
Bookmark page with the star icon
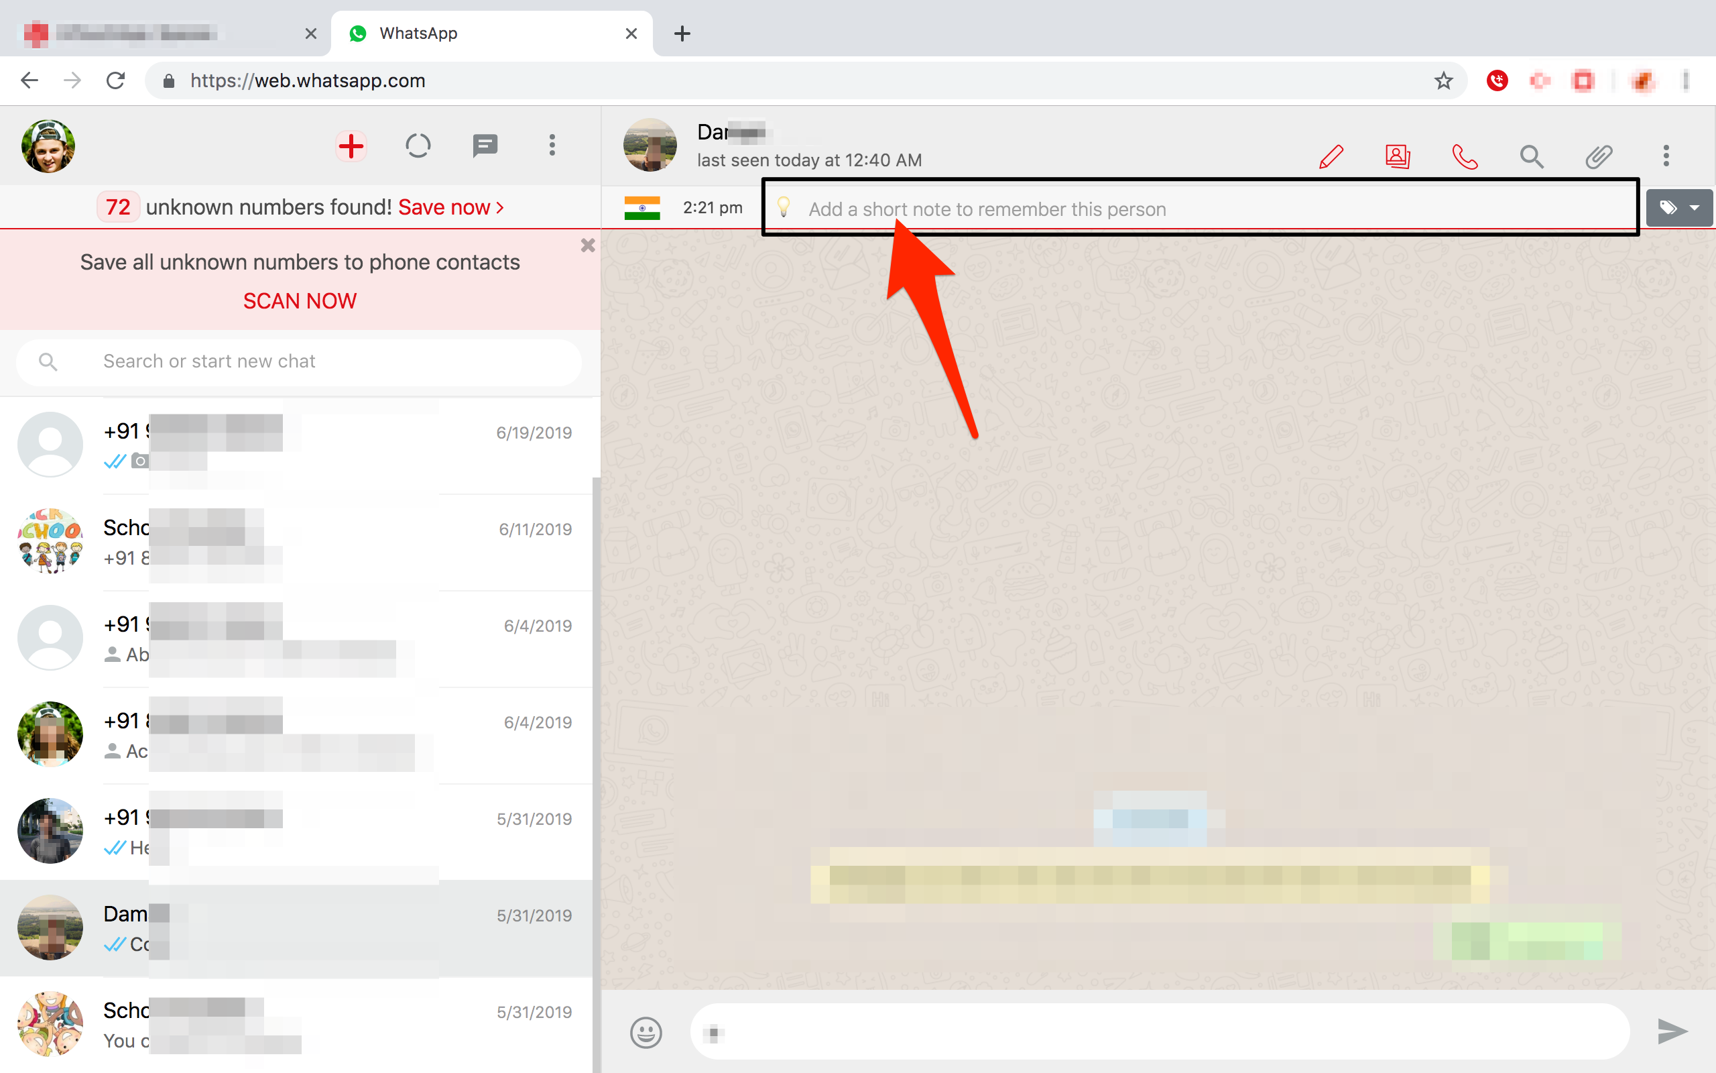click(x=1444, y=81)
